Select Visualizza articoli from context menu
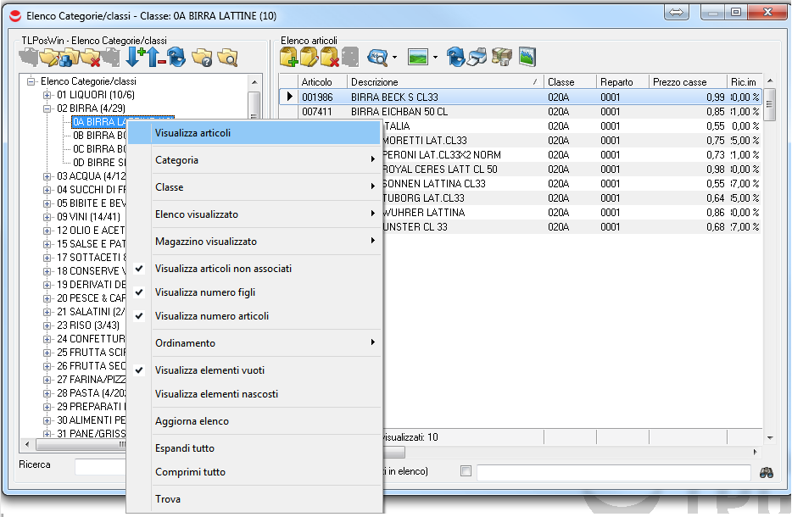Viewport: 792px width, 517px height. [192, 133]
